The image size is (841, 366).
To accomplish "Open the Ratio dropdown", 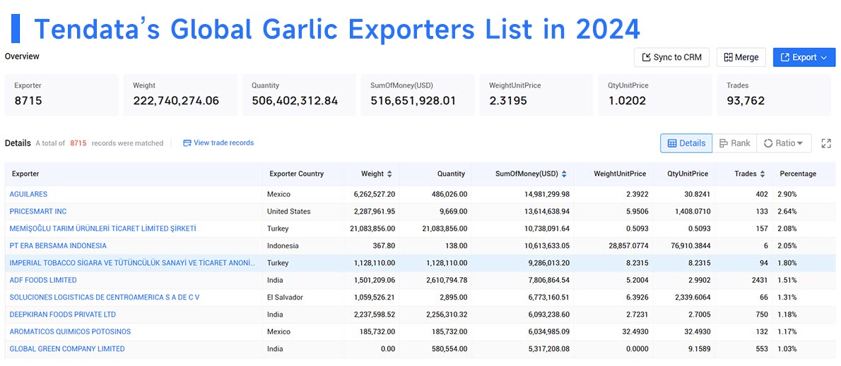I will (x=784, y=143).
